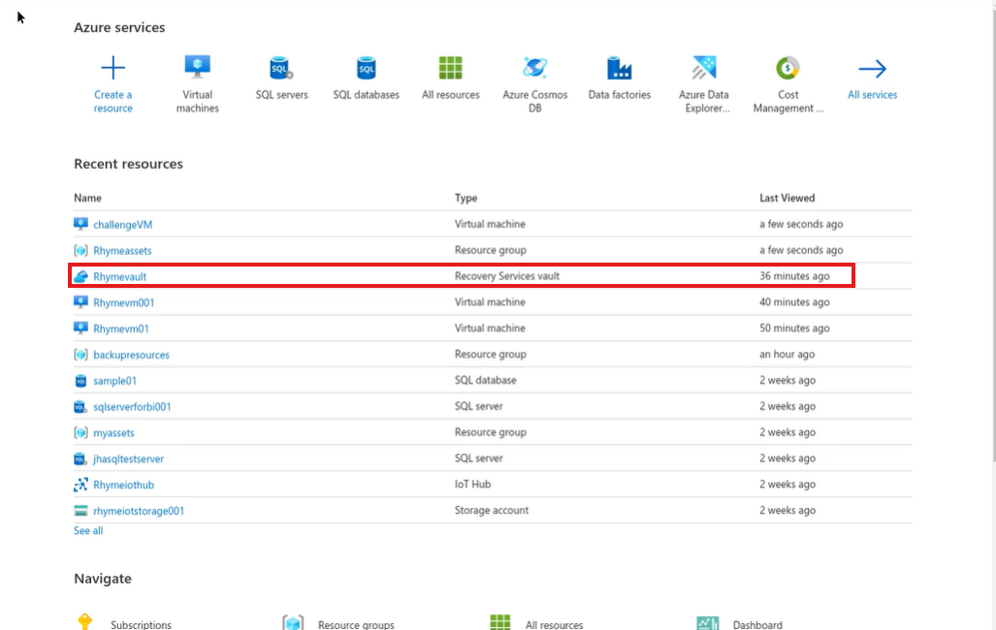Open the myassets link
The image size is (996, 630).
tap(113, 433)
